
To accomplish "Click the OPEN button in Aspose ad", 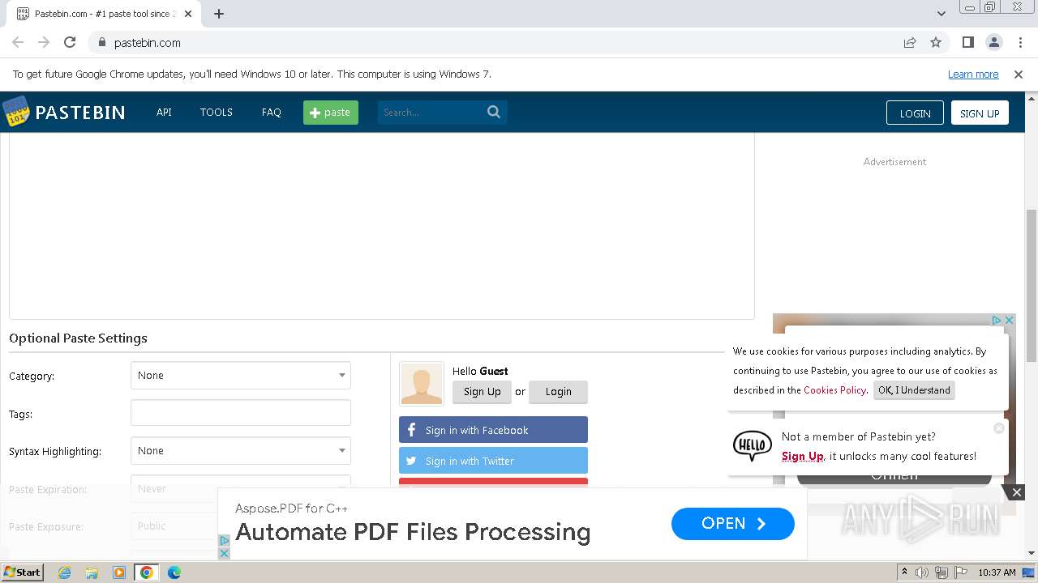I will coord(733,524).
